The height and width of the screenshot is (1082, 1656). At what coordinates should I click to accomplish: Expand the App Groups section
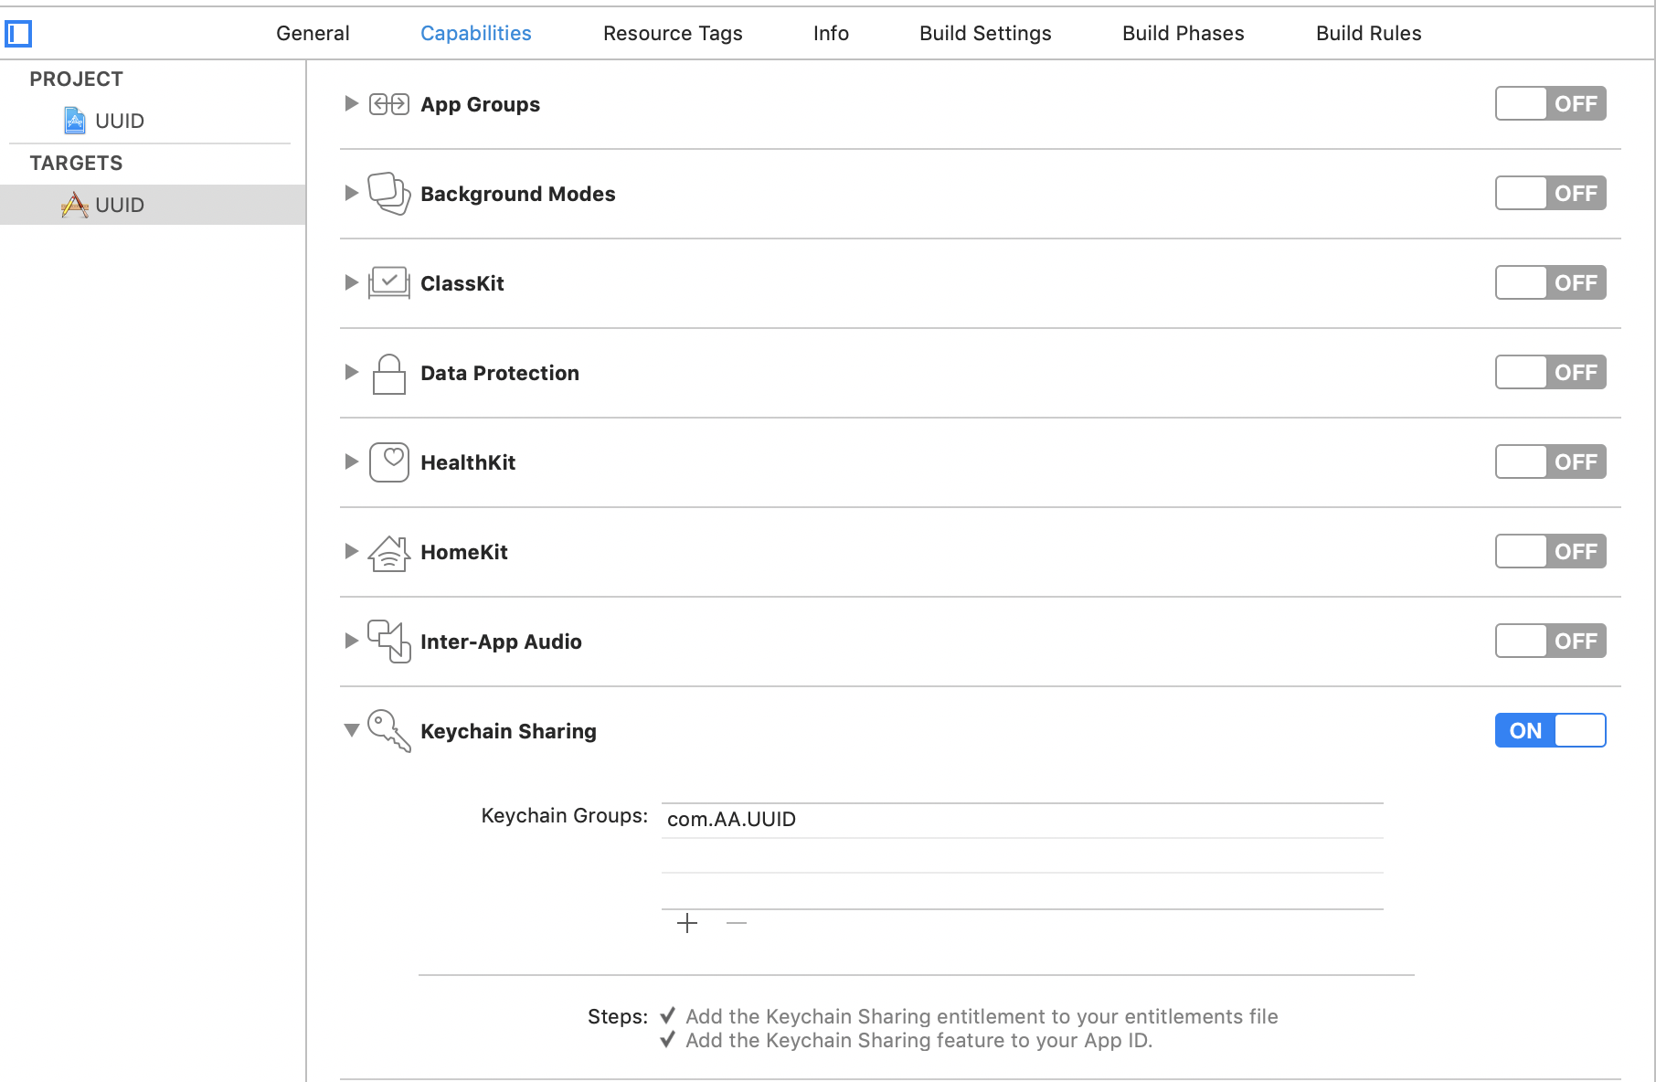351,103
